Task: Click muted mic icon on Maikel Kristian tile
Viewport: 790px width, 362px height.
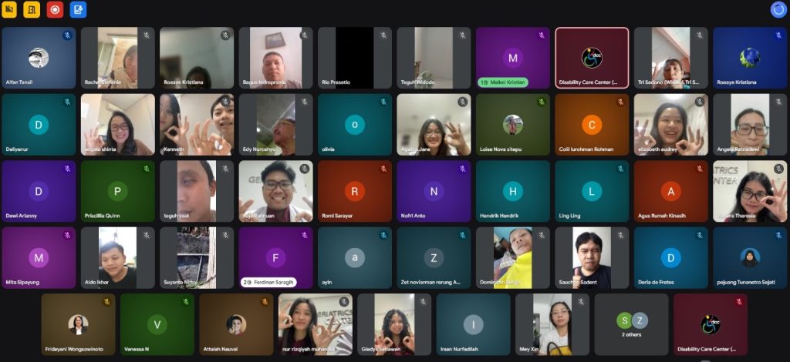Action: [541, 35]
